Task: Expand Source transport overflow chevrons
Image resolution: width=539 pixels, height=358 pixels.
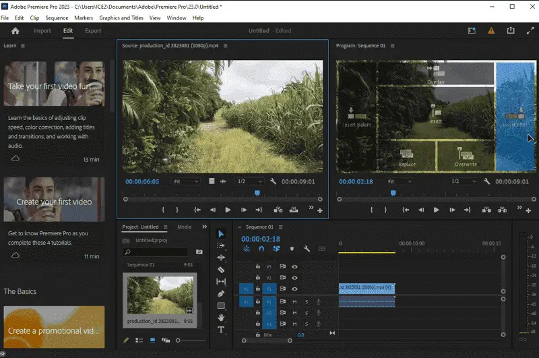Action: click(311, 208)
